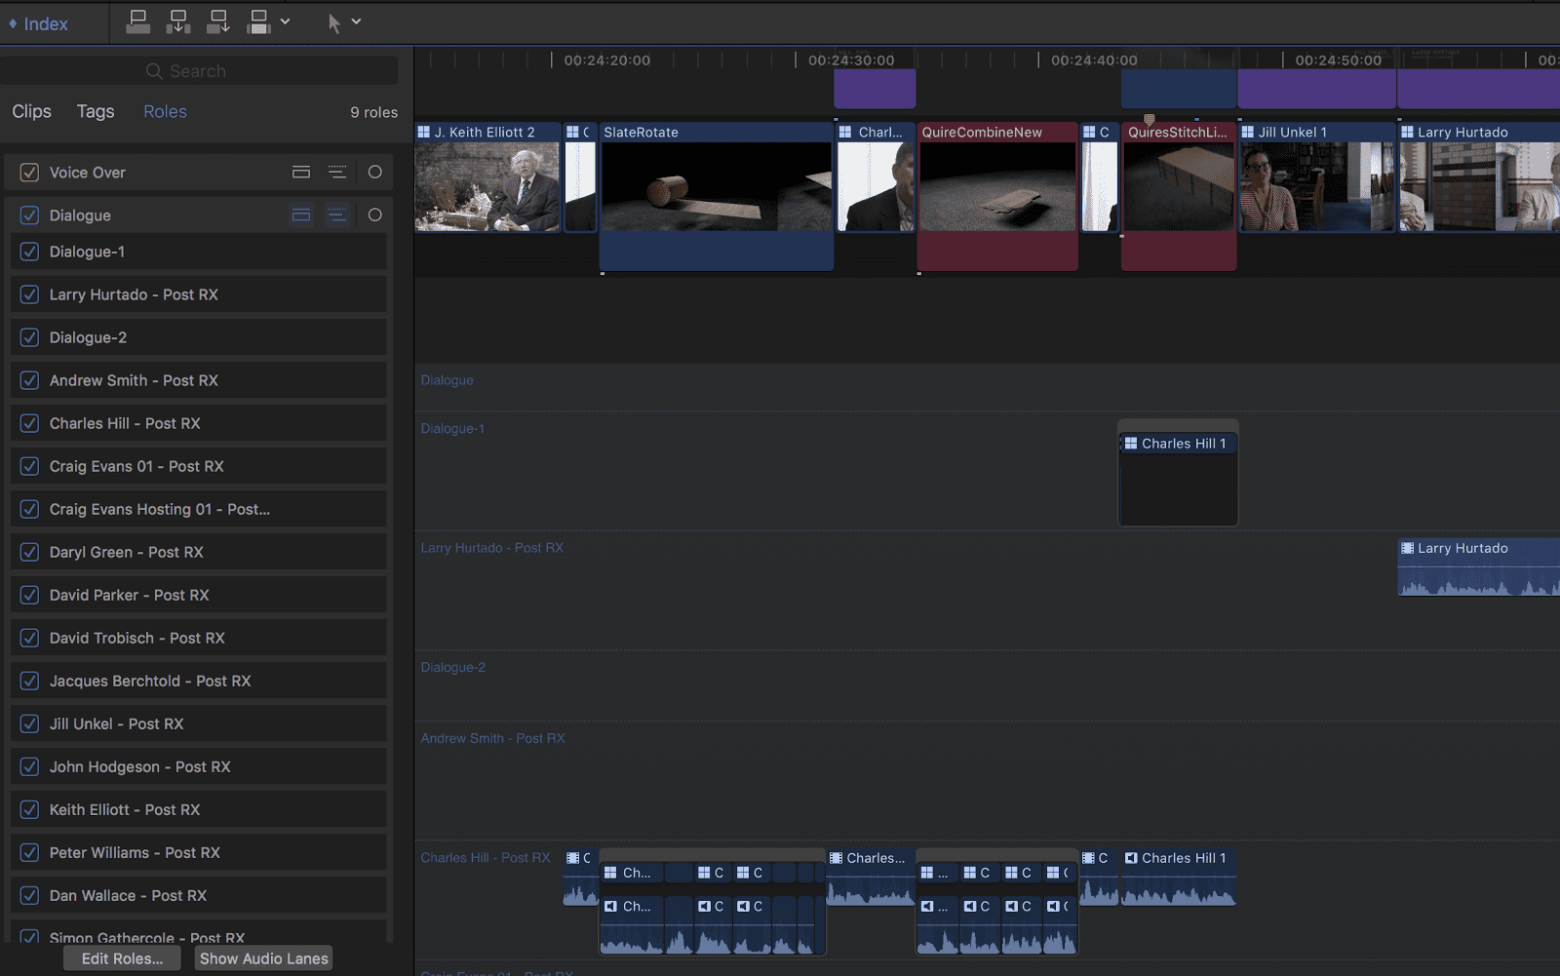This screenshot has height=976, width=1560.
Task: Click the Append edit icon
Action: click(217, 21)
